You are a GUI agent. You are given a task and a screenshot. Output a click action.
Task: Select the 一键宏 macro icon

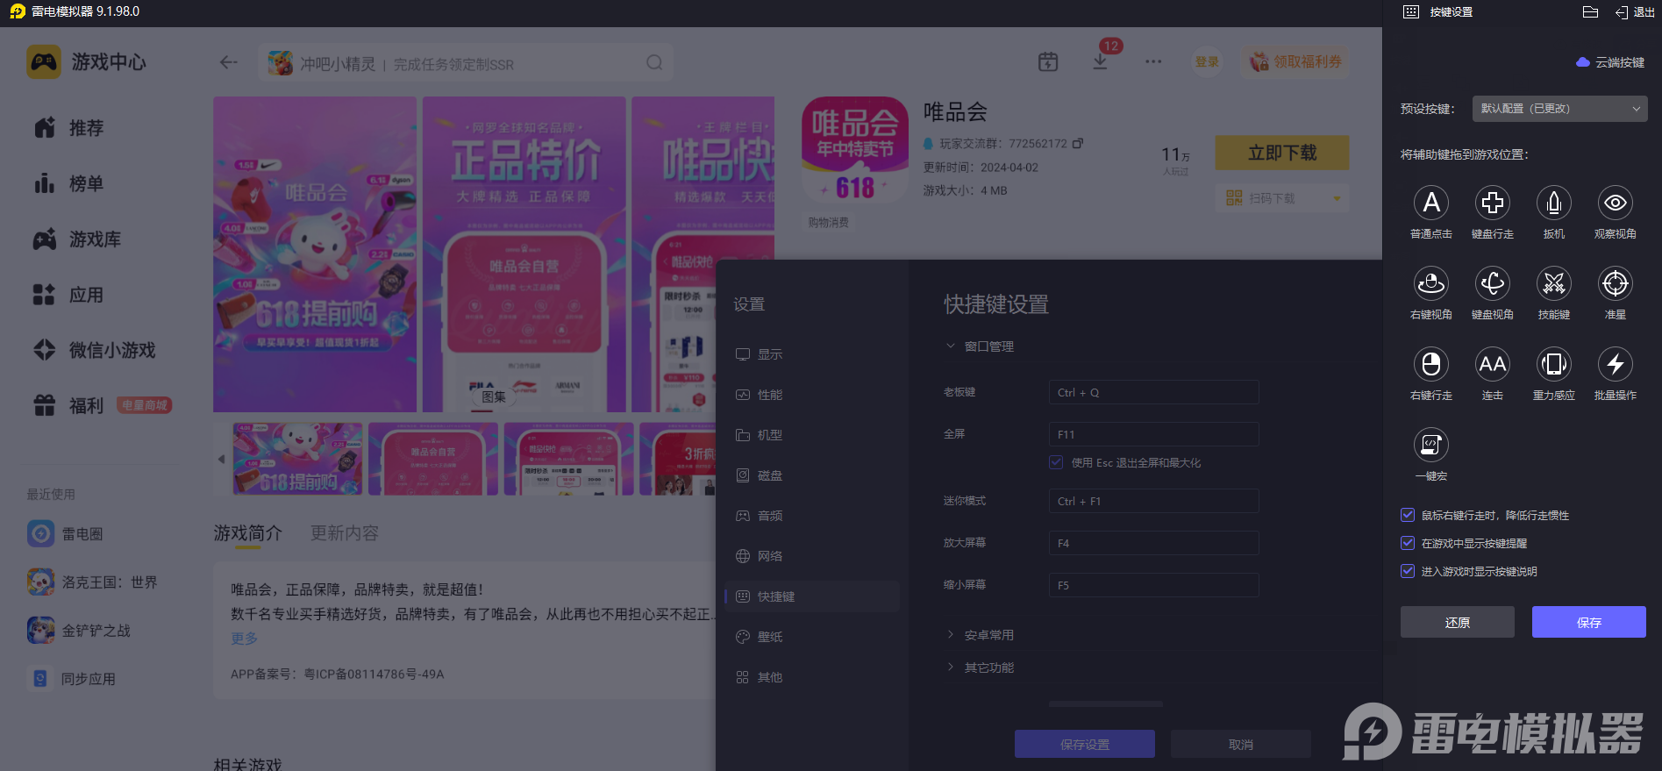(1431, 446)
